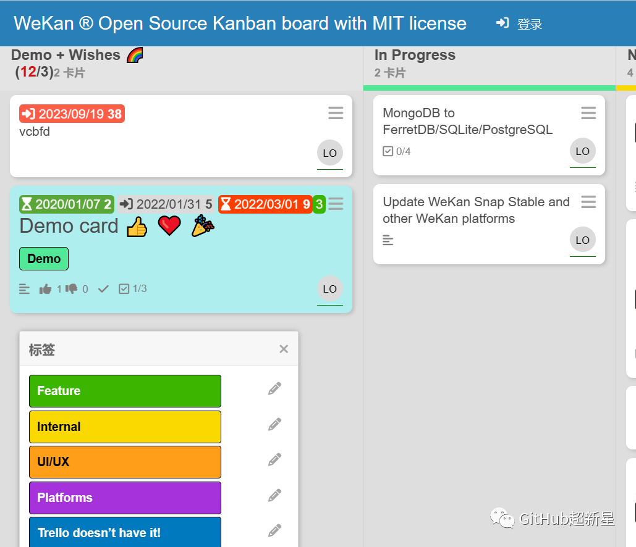This screenshot has width=636, height=547.
Task: Open the Demo card hamburger menu
Action: (x=336, y=203)
